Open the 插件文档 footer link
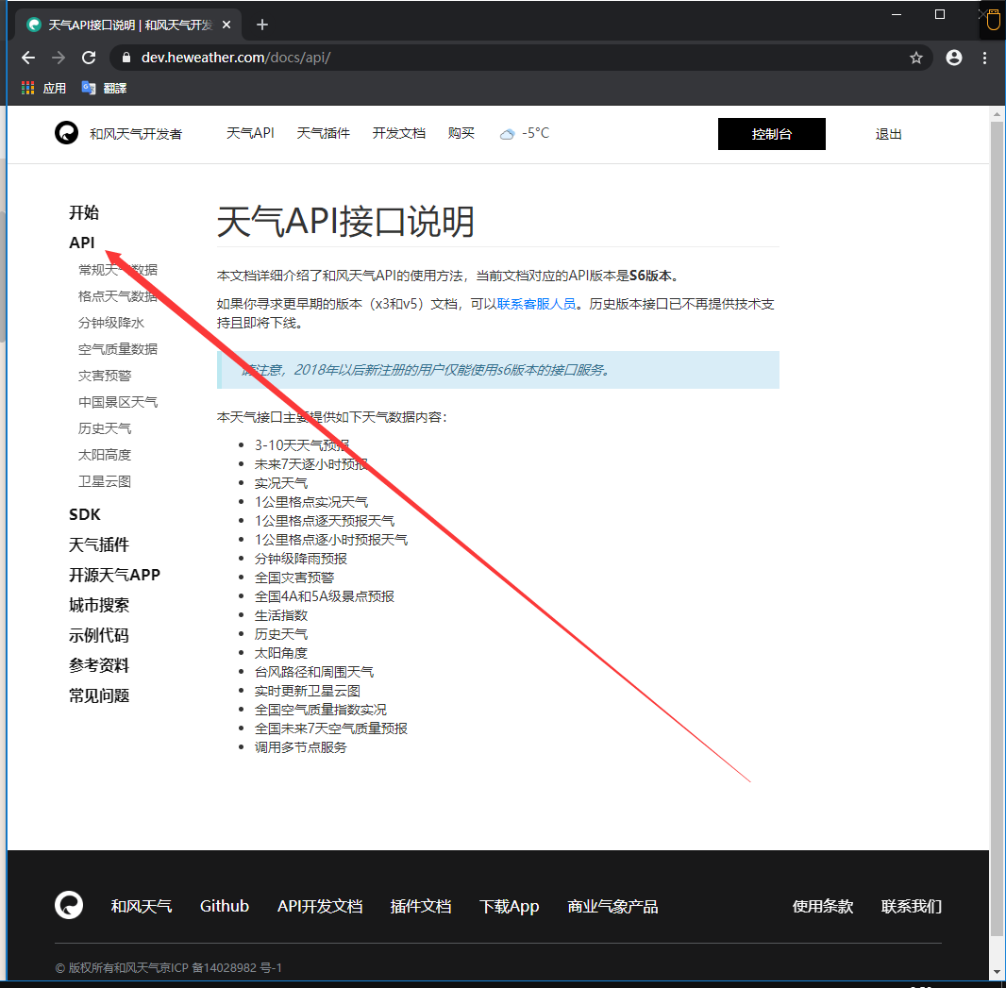Viewport: 1006px width, 988px height. (x=421, y=906)
